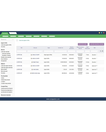Toggle the Approuvé status circle in row REF-005
106x132 pixels.
pos(97,66)
